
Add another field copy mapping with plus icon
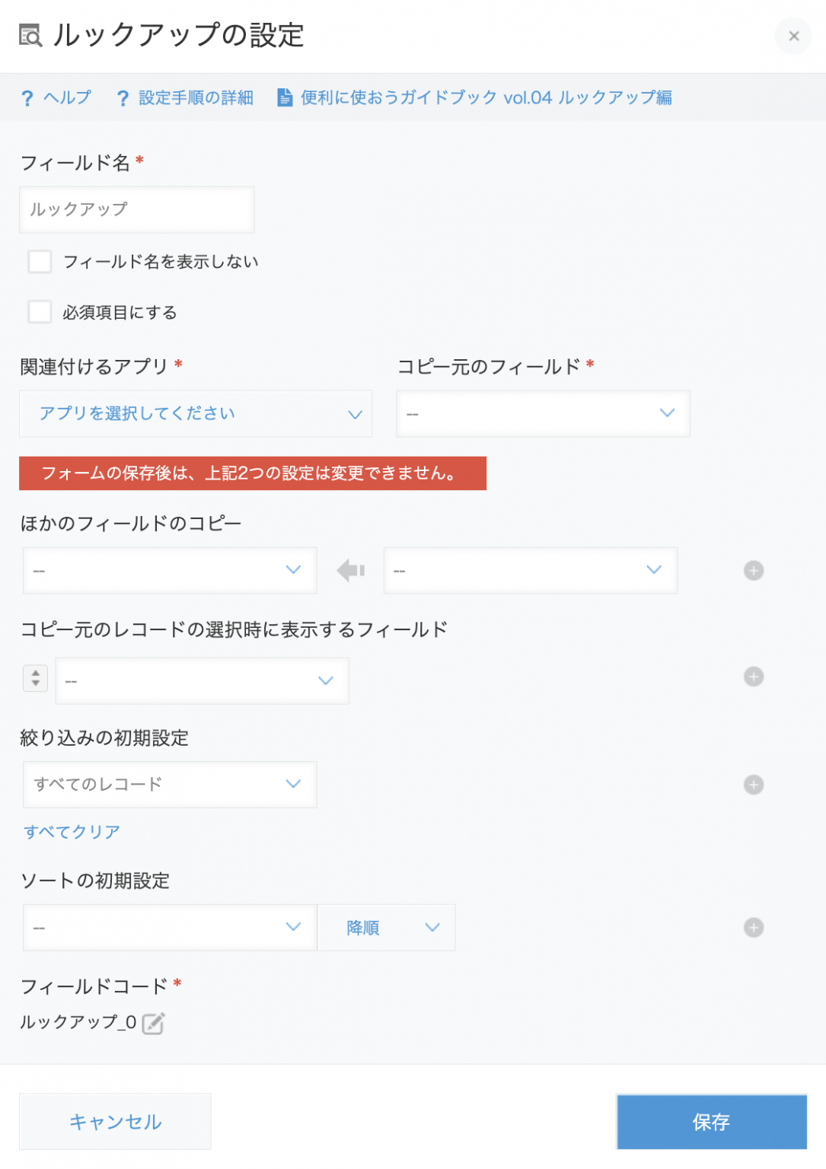[753, 569]
